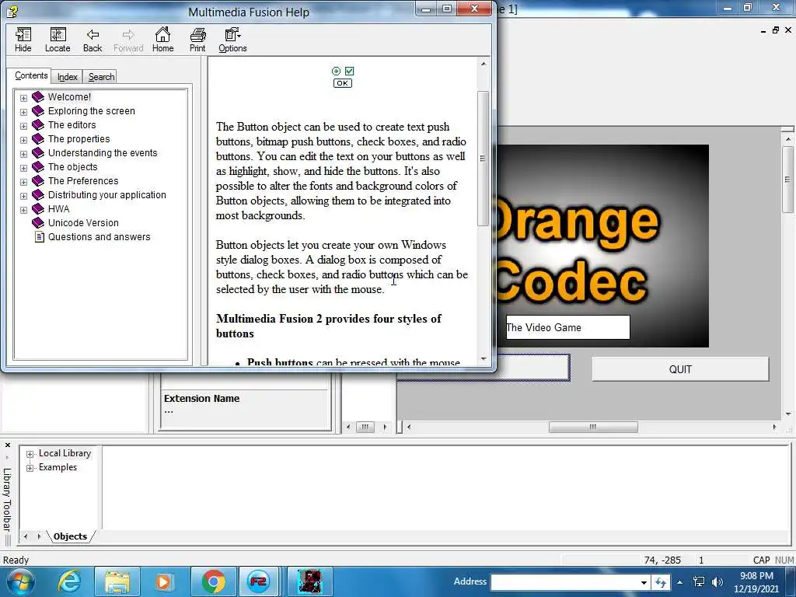This screenshot has height=597, width=796.
Task: Click the help scrollbar down arrow
Action: pyautogui.click(x=483, y=359)
